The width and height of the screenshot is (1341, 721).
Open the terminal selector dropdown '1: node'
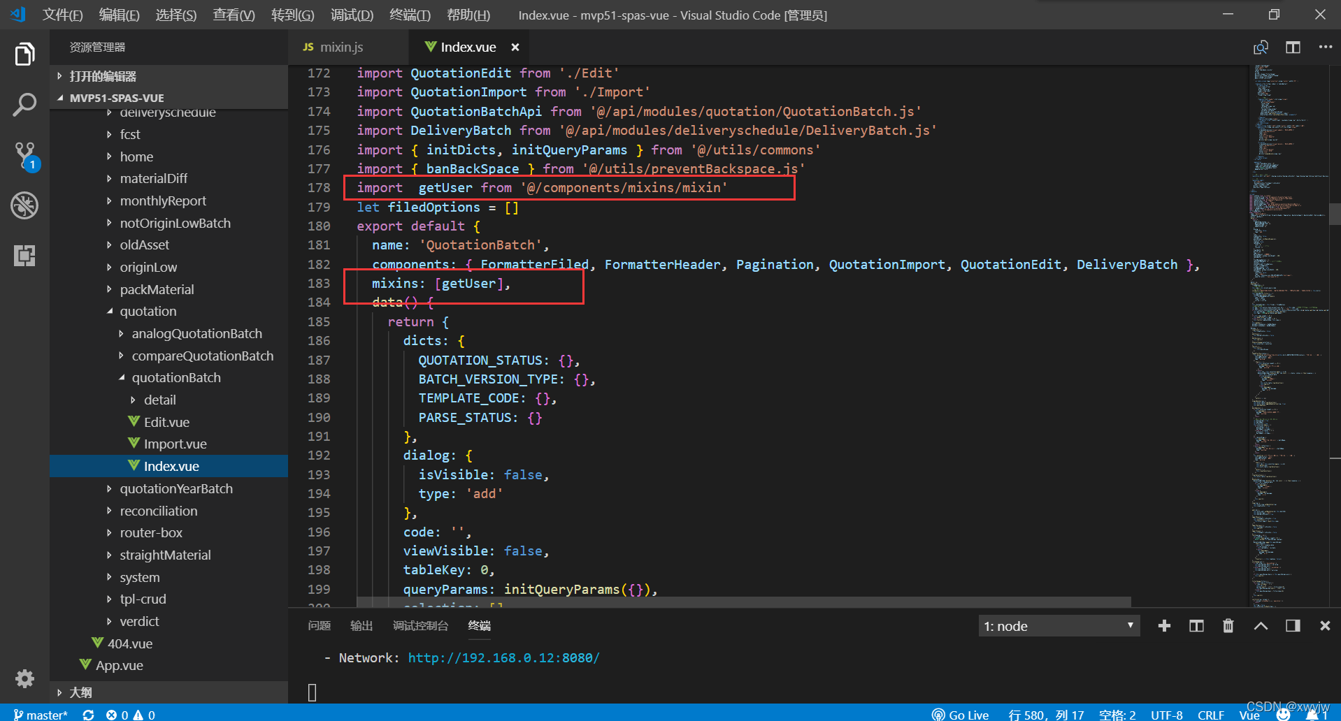coord(1059,625)
